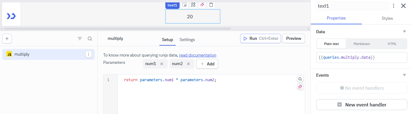Screen dimensions: 411x114
Task: Click the dashed selection icon above text1
Action: pos(185,5)
